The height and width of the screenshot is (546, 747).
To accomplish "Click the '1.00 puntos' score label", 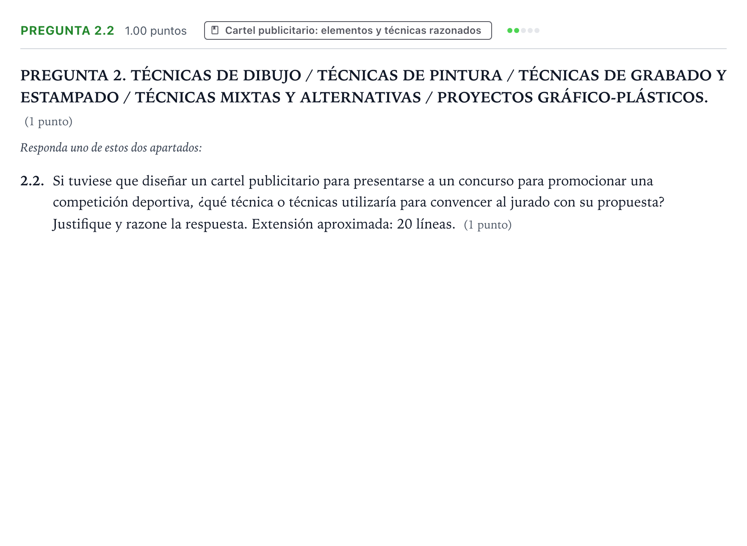I will click(x=156, y=31).
